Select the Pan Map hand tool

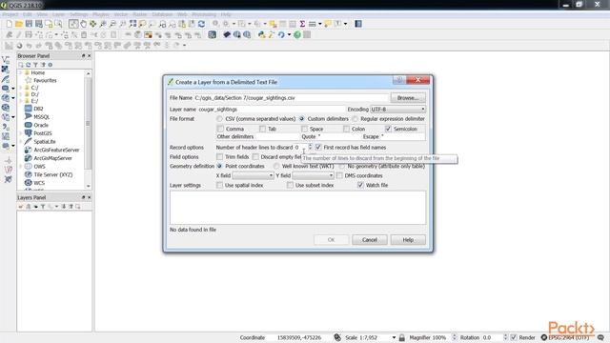coord(83,24)
